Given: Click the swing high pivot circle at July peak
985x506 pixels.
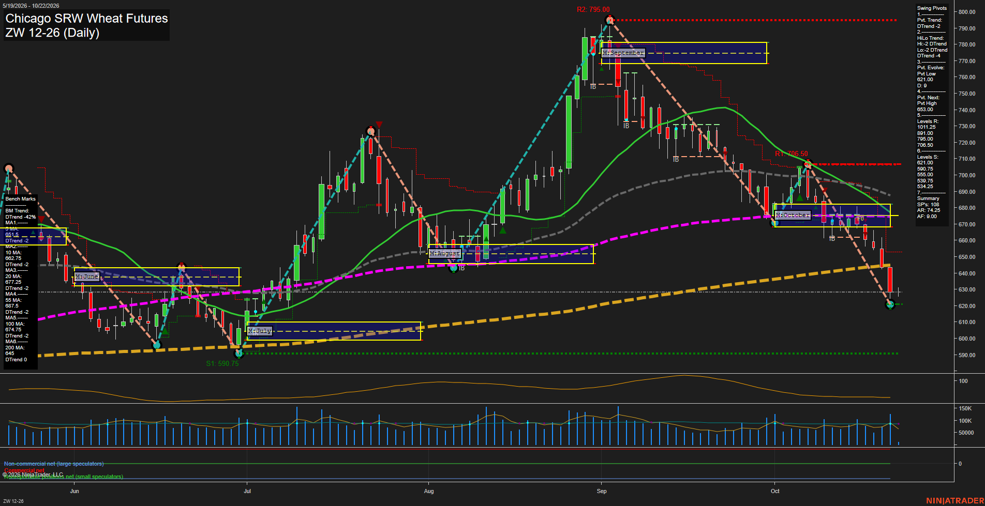Looking at the screenshot, I should point(370,131).
